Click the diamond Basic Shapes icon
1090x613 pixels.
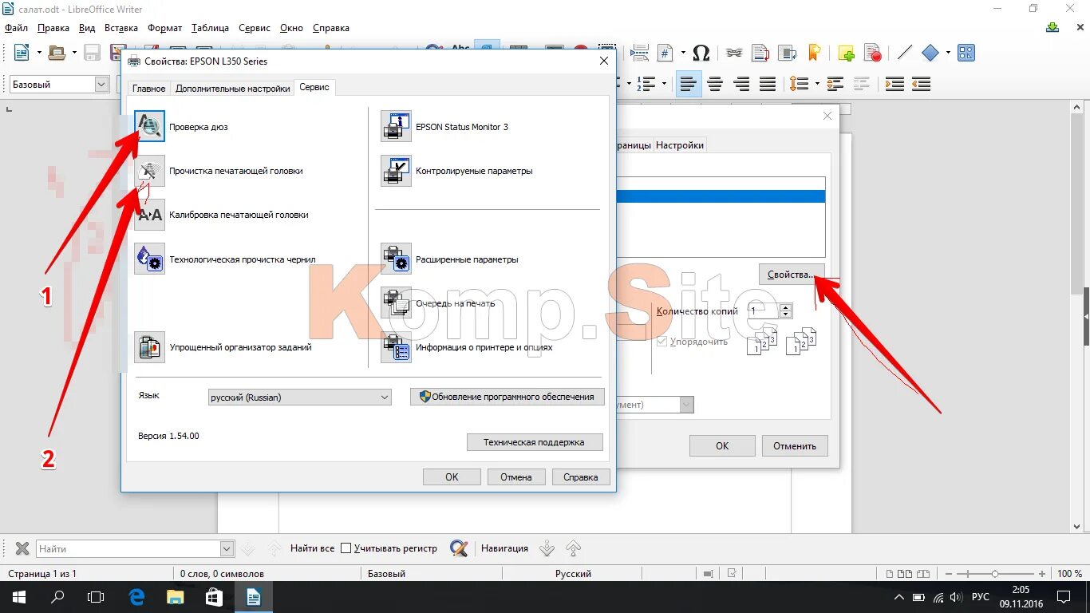click(930, 53)
